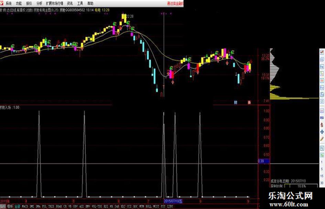
Task: Select the KDJ indicator tab
Action: [x=123, y=206]
